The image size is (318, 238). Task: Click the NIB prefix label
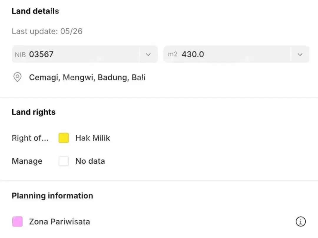click(20, 55)
